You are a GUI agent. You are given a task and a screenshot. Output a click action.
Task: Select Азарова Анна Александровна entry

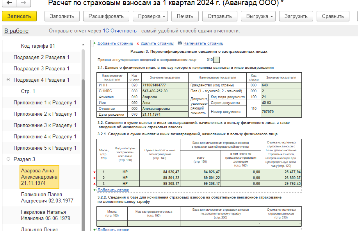(39, 177)
